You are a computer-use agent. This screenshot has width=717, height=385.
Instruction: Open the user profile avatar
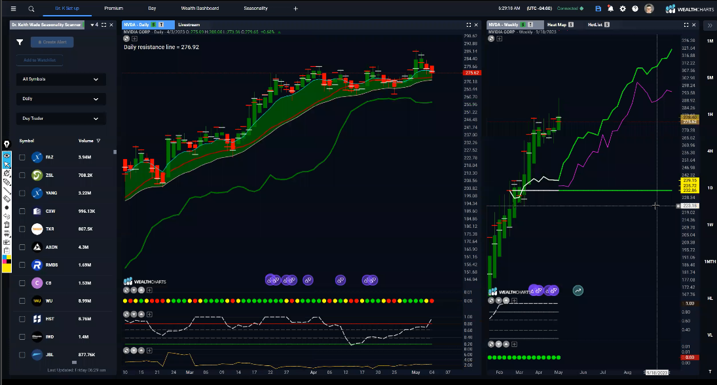649,9
